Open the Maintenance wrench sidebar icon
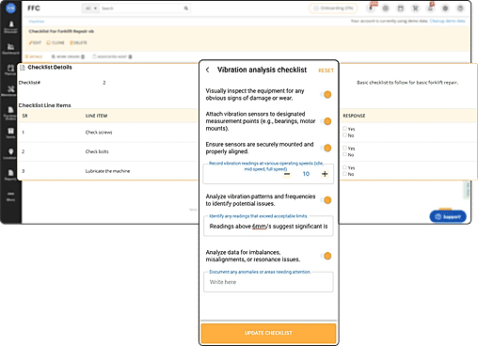Viewport: 478px width, 346px height. point(10,91)
